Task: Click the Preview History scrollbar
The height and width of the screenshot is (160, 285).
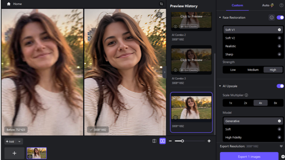Action: 215,94
